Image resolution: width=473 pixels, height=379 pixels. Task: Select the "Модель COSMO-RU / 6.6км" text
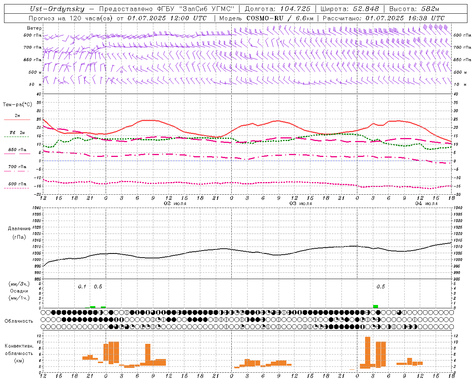(x=266, y=18)
